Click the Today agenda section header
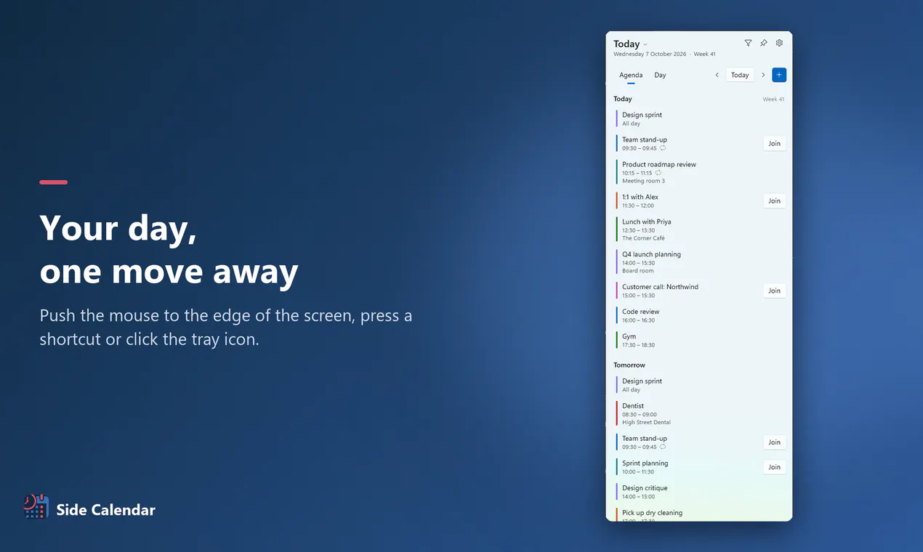923x552 pixels. click(623, 99)
